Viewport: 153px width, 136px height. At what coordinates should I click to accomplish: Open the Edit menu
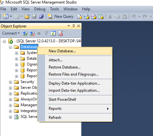point(14,9)
